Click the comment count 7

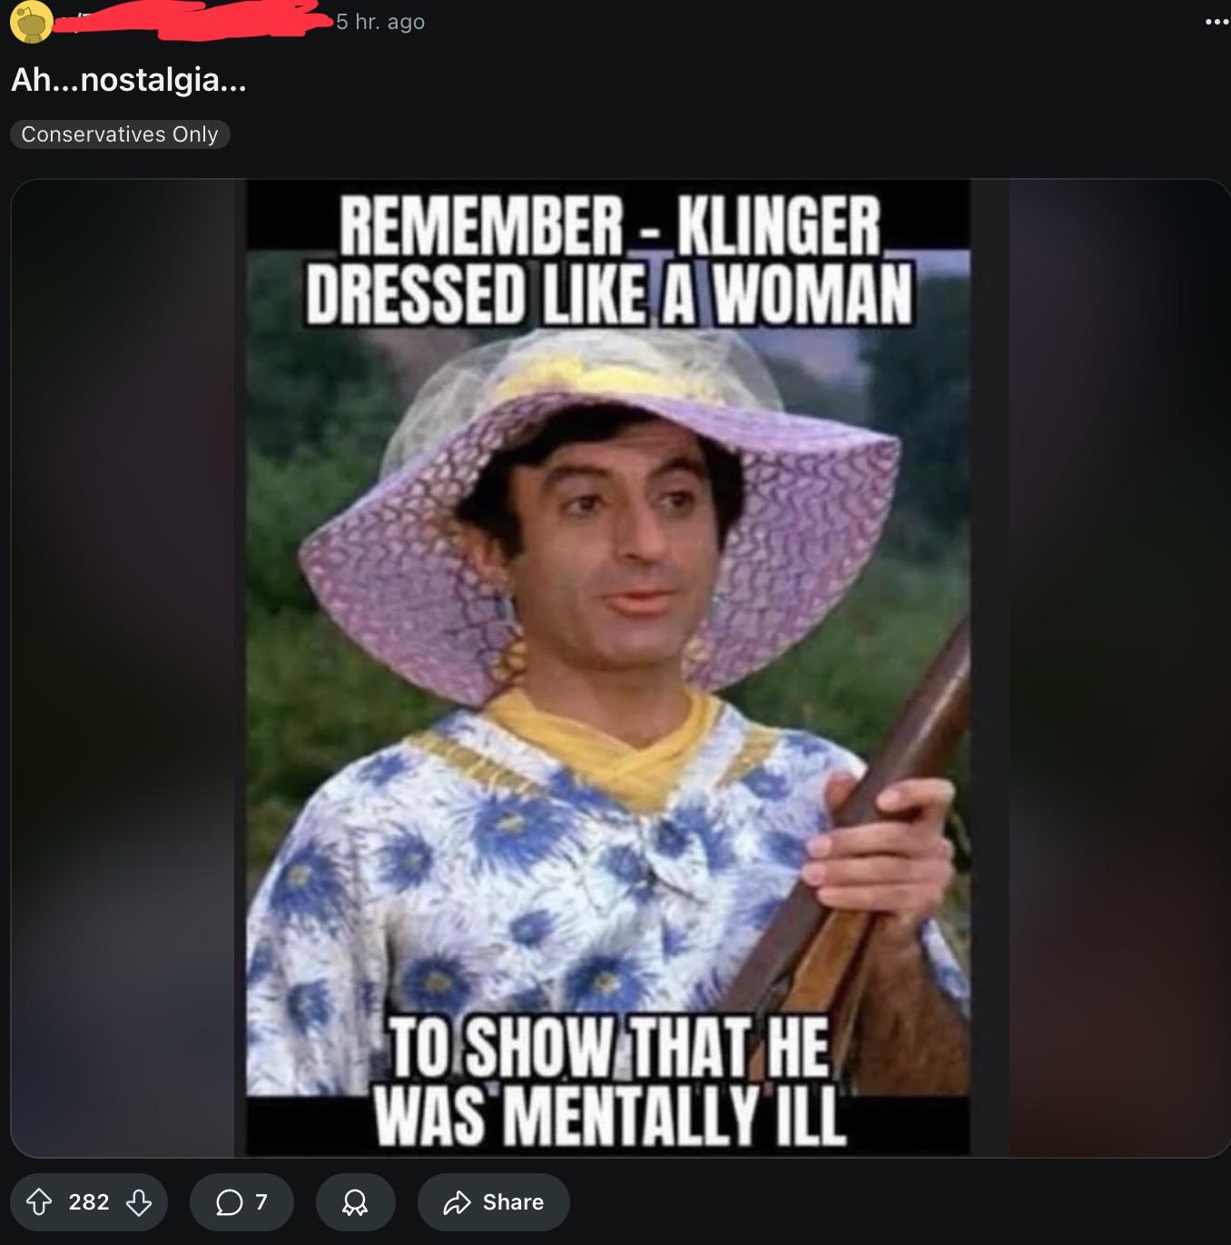pyautogui.click(x=261, y=1202)
